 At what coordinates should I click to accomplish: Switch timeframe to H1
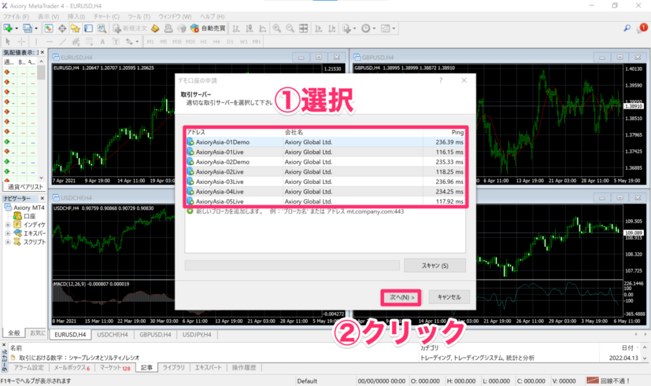[x=203, y=41]
